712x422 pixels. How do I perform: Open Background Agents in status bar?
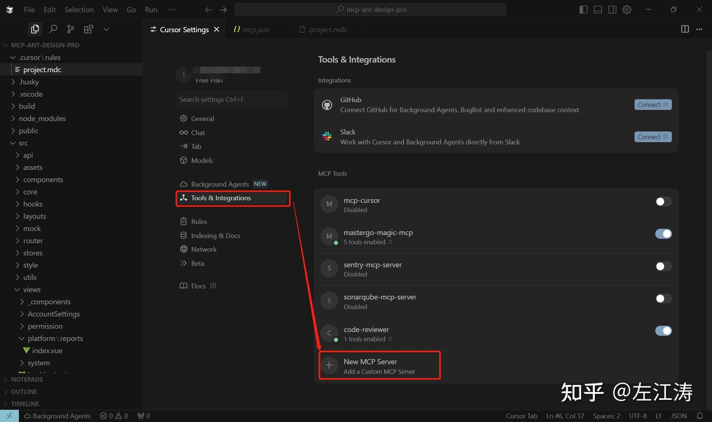pos(57,416)
